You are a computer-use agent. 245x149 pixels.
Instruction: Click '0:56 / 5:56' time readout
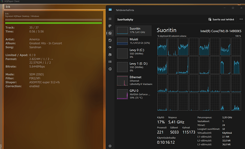37,31
